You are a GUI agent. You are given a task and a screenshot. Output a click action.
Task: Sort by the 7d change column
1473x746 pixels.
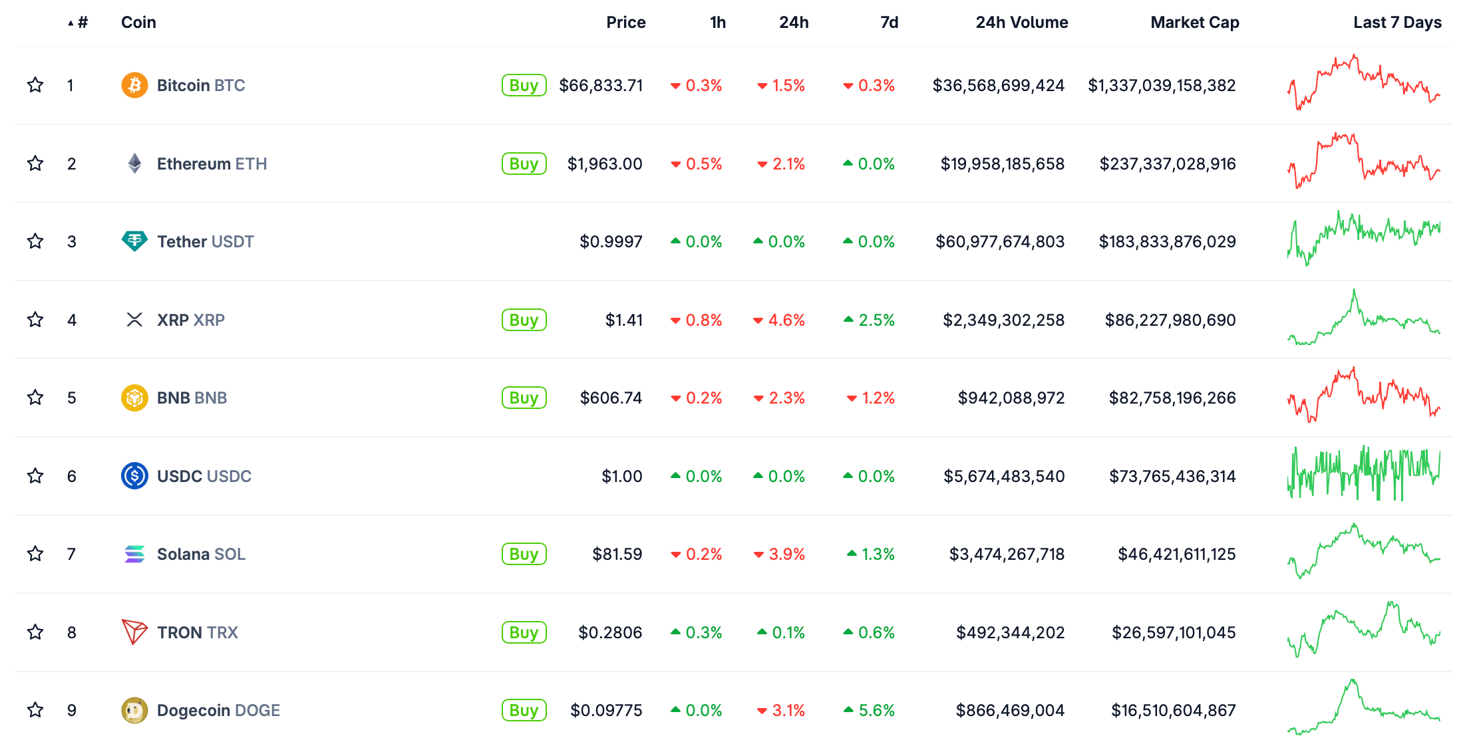point(889,23)
